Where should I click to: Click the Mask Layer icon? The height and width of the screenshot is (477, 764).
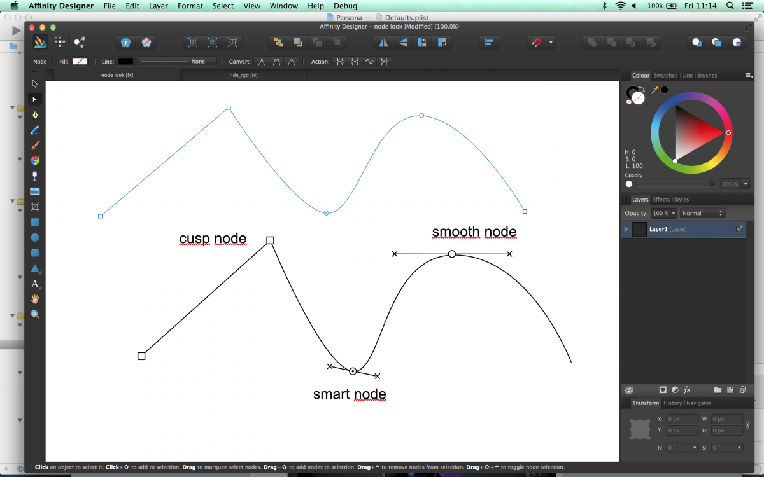pyautogui.click(x=663, y=390)
